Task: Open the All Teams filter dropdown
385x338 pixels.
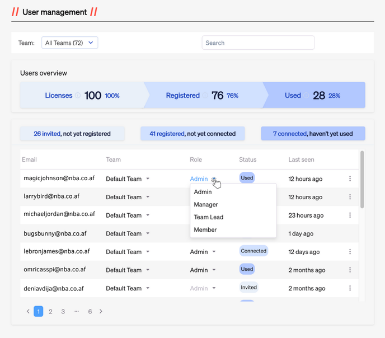Action: click(70, 43)
